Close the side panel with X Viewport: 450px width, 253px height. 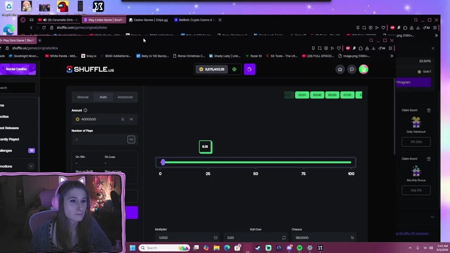pyautogui.click(x=433, y=48)
